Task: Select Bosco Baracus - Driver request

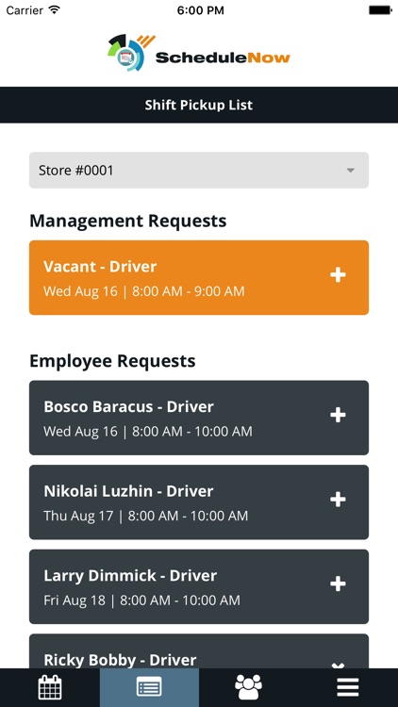Action: tap(199, 418)
